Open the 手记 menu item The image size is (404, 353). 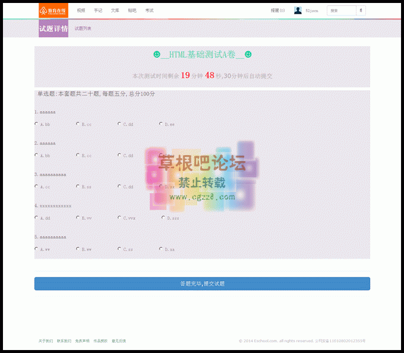[x=98, y=11]
